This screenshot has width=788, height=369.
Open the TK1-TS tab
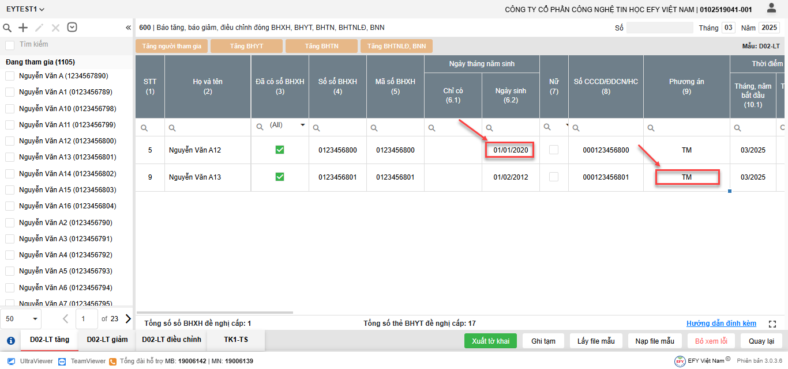tap(236, 340)
